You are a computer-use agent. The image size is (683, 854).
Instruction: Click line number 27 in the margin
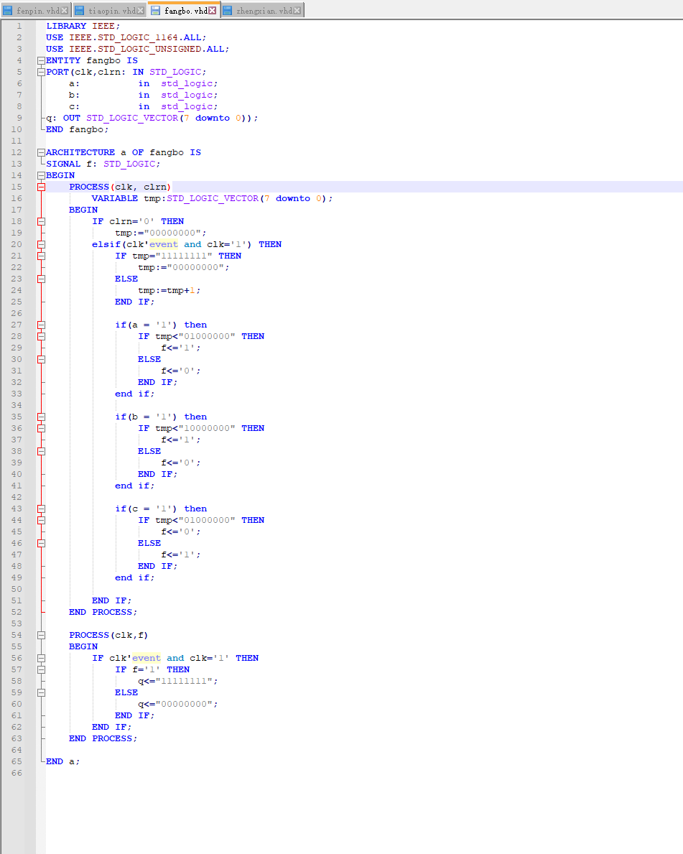click(x=16, y=324)
